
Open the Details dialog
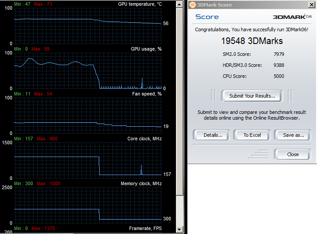point(212,135)
